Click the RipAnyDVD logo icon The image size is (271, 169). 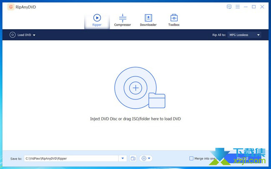coord(11,7)
